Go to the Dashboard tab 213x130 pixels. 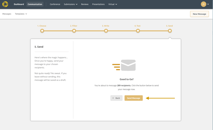[19, 4]
